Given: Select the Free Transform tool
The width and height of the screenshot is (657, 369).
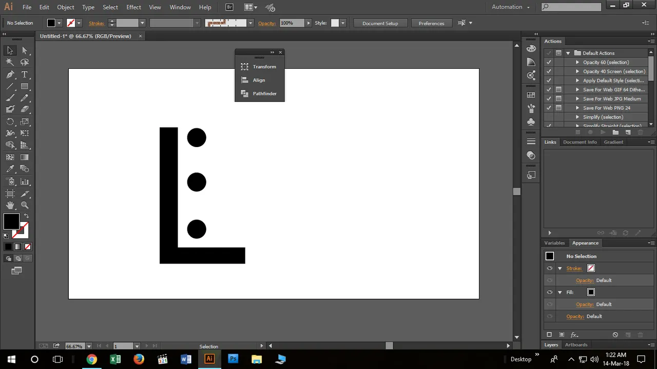Looking at the screenshot, I should click(x=25, y=133).
